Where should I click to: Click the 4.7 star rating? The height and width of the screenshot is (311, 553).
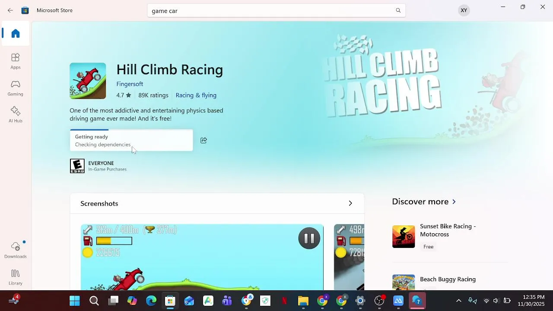(x=124, y=95)
